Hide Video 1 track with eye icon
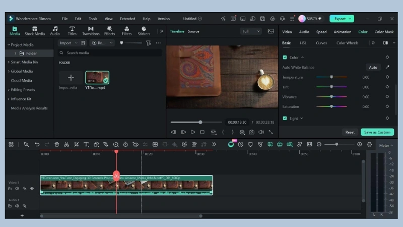This screenshot has height=227, width=403. pyautogui.click(x=32, y=188)
